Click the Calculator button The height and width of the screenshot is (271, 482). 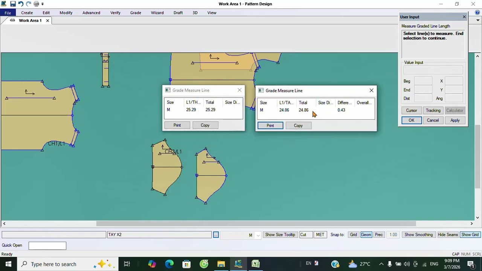click(x=455, y=110)
